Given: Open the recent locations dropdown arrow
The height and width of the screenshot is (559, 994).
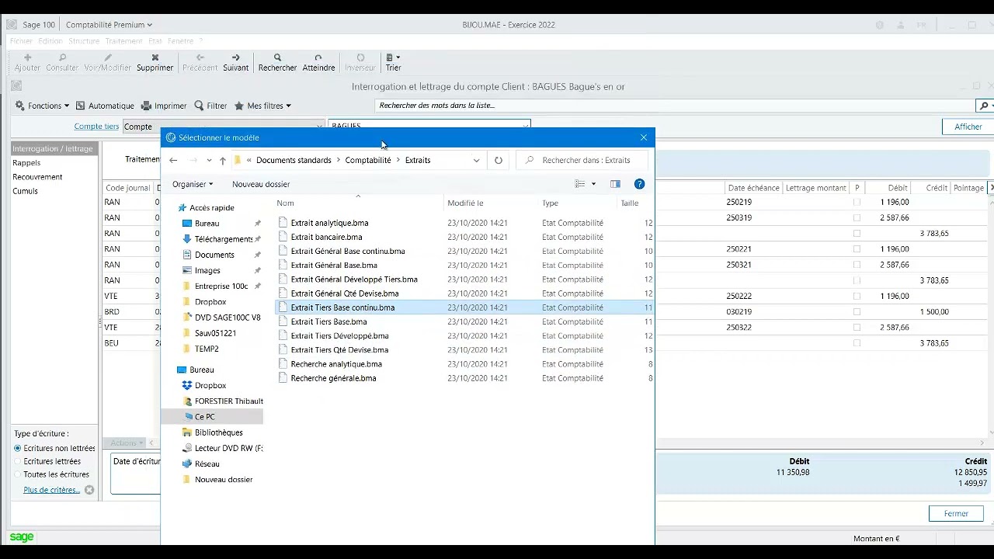Looking at the screenshot, I should coord(208,161).
